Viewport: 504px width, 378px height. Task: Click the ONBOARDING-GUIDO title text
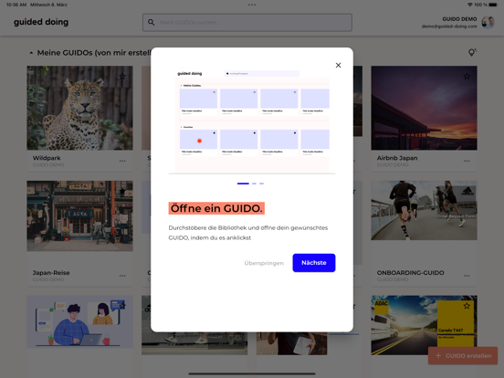pos(411,273)
